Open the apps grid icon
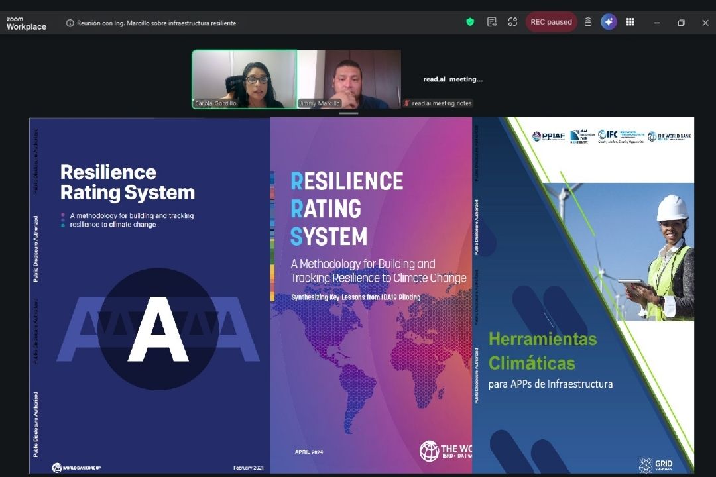Screen dimensions: 716x477 pos(630,22)
